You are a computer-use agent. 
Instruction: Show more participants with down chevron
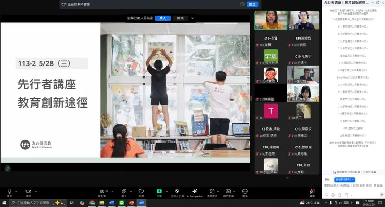pos(287,178)
